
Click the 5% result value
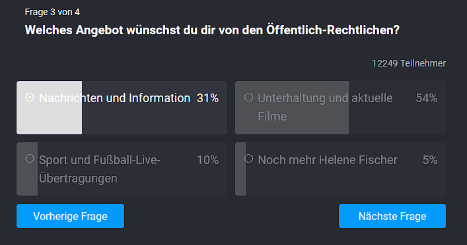point(430,160)
